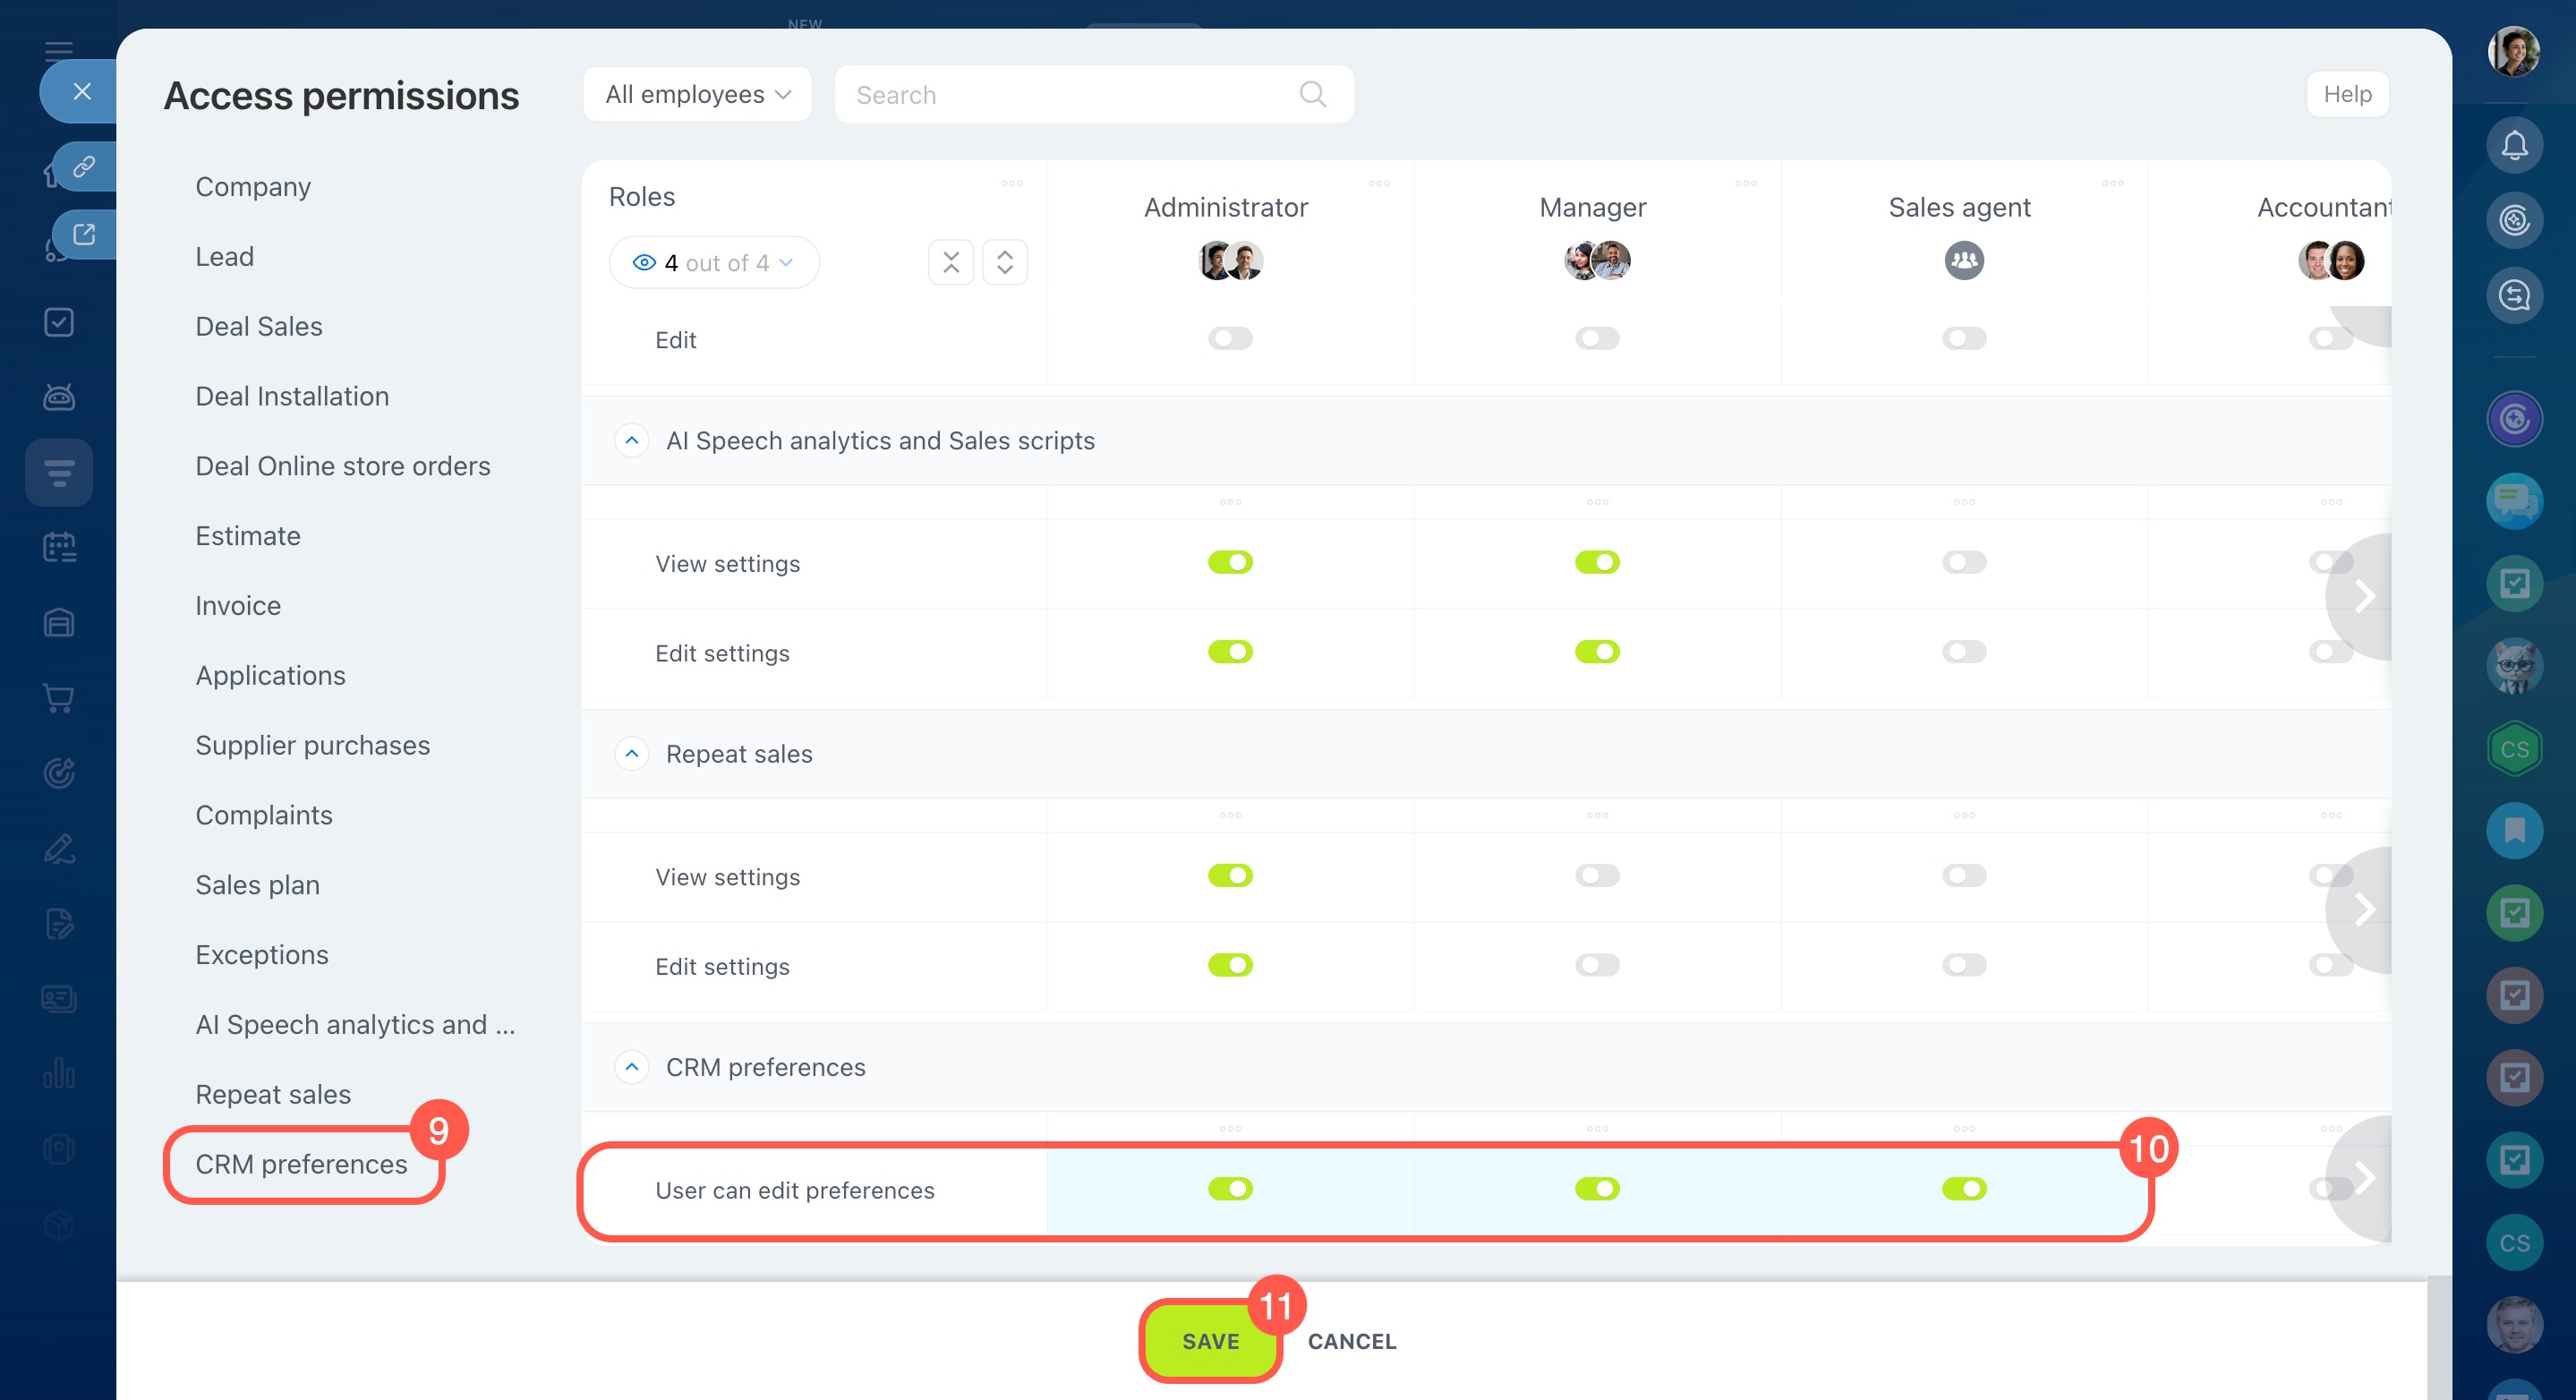
Task: Click the Save button
Action: [x=1209, y=1341]
